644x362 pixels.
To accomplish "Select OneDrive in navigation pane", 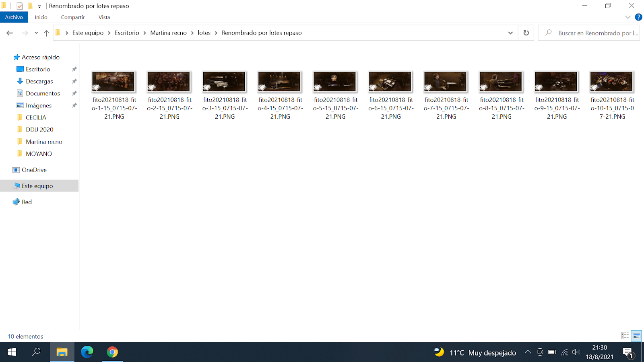I will click(x=34, y=170).
